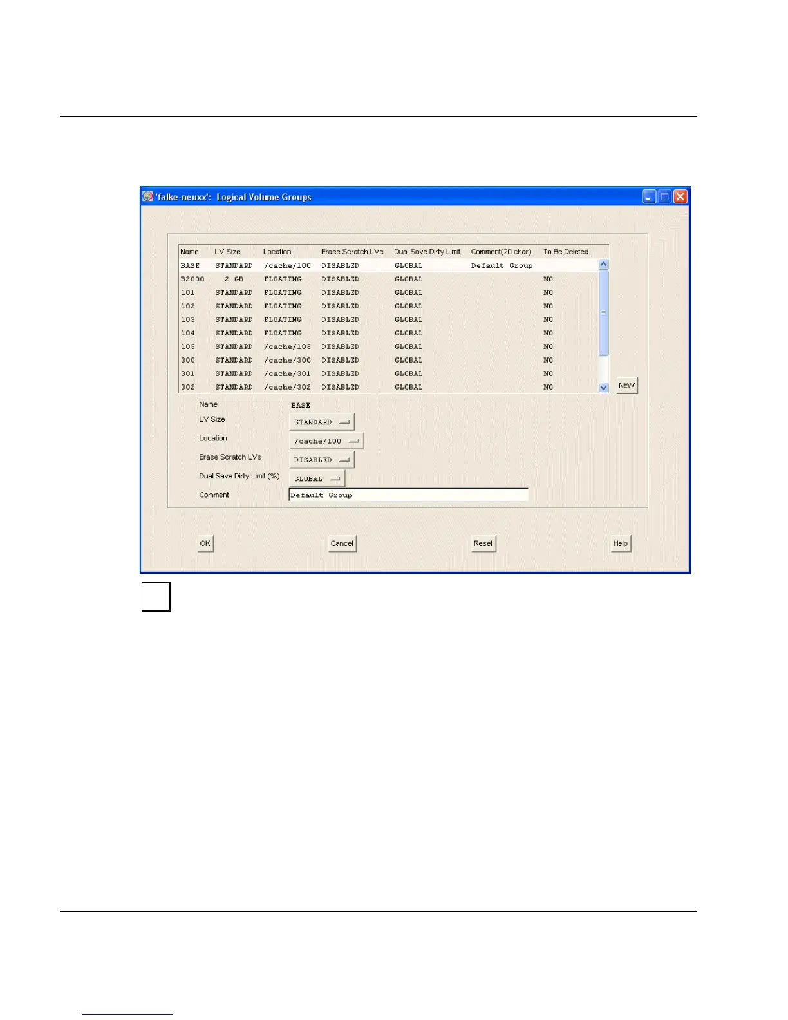
Task: Open the Erase Scratch LVs DISABLED dropdown
Action: (x=322, y=460)
